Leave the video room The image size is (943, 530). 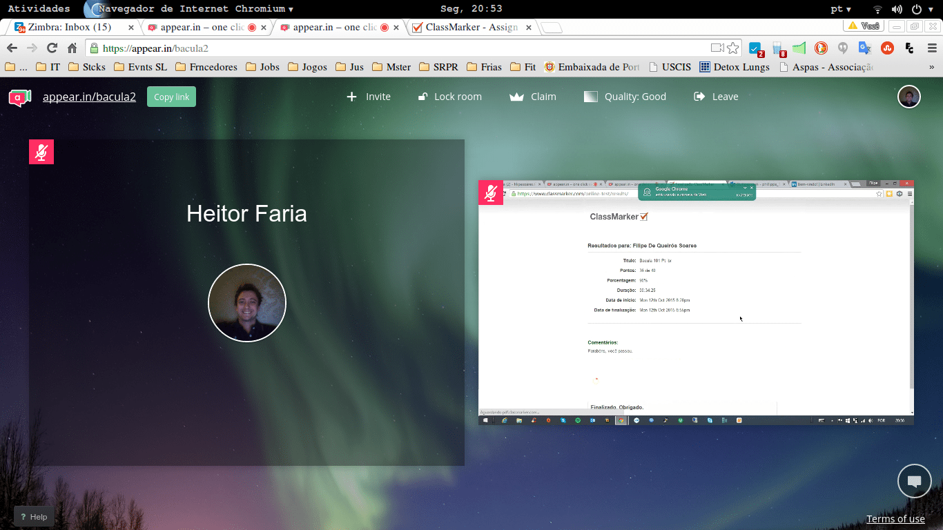pyautogui.click(x=716, y=97)
